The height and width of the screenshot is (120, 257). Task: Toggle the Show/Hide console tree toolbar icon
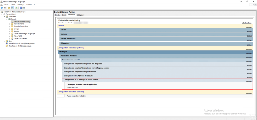tap(13, 8)
